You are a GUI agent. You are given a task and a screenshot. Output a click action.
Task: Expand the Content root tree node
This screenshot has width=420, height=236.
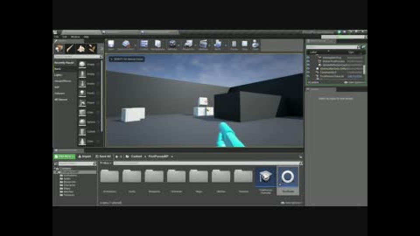[x=55, y=169]
